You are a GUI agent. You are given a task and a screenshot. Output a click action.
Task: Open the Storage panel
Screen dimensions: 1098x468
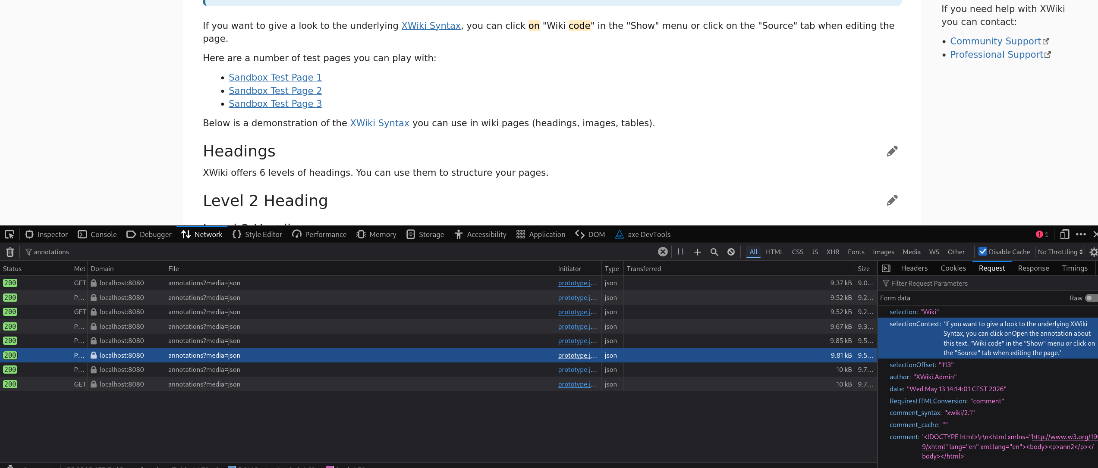click(x=425, y=234)
